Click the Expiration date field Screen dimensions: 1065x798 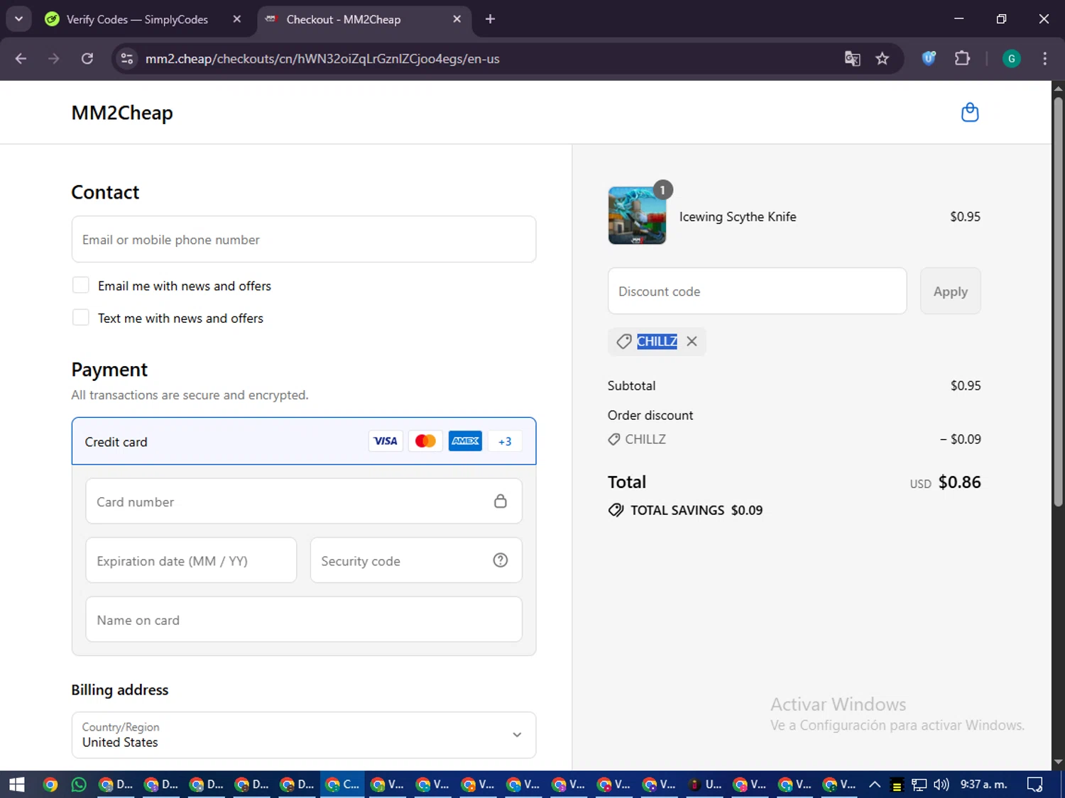pos(191,560)
